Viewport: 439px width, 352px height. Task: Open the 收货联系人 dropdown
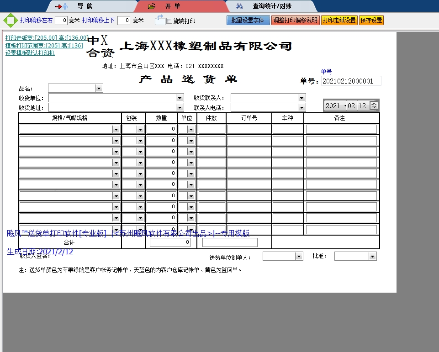point(301,97)
